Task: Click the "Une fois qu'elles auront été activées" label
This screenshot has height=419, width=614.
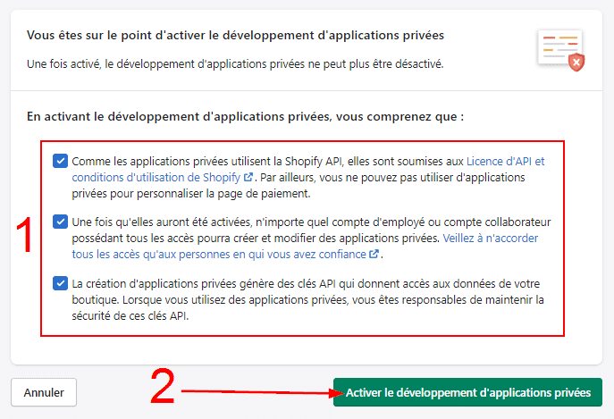Action: tap(257, 223)
